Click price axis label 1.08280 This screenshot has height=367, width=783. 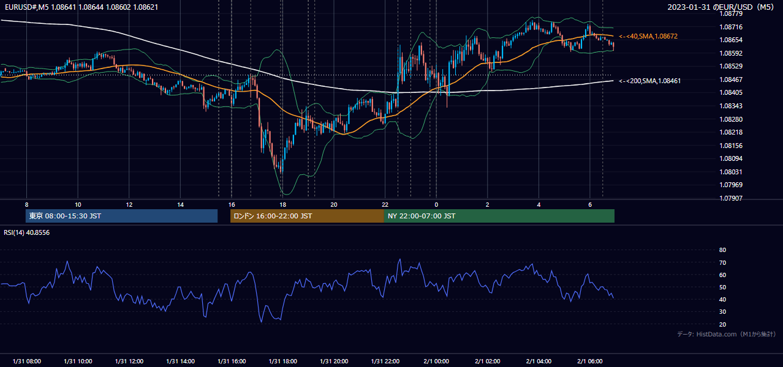click(731, 119)
